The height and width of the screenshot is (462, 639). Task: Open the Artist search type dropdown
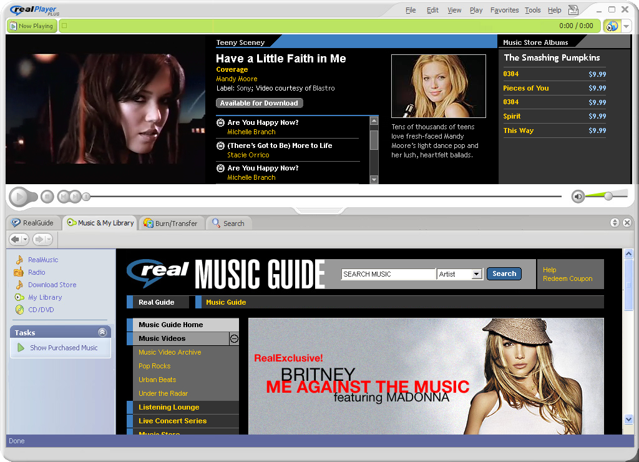coord(476,274)
